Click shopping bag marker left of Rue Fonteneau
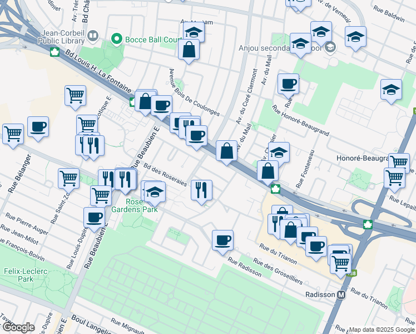416x334 pixels. (268, 171)
